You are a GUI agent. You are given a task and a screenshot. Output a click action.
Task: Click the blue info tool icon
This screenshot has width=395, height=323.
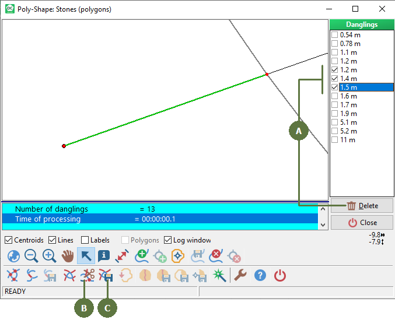[x=104, y=256]
